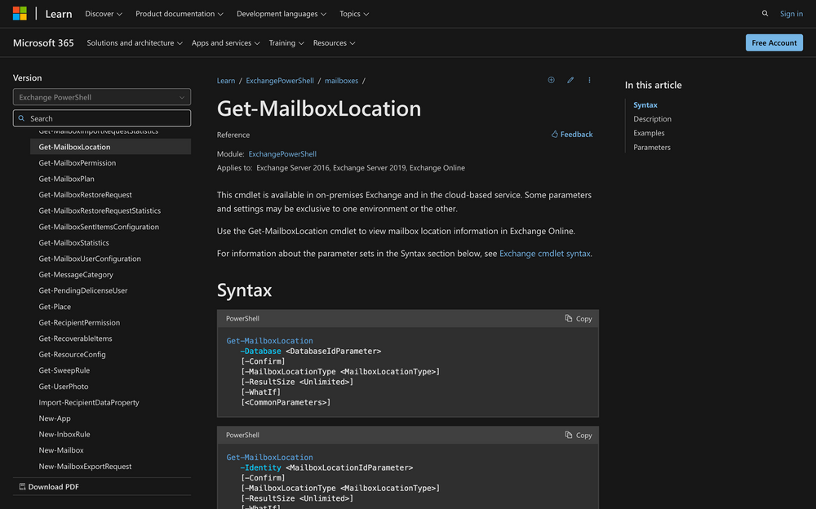
Task: Click the search magnifier icon in the header
Action: pos(765,13)
